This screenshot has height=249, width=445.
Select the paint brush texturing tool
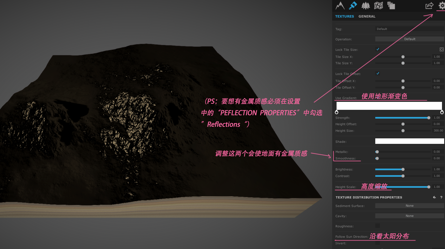(353, 5)
